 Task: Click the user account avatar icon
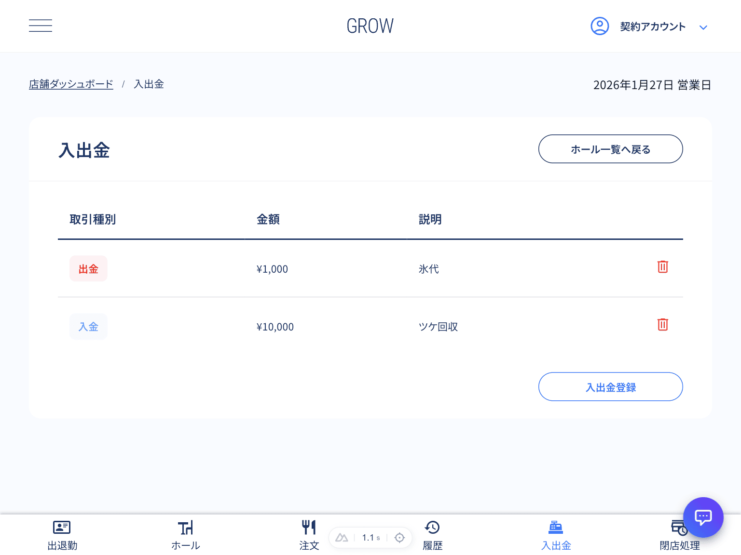[x=600, y=26]
